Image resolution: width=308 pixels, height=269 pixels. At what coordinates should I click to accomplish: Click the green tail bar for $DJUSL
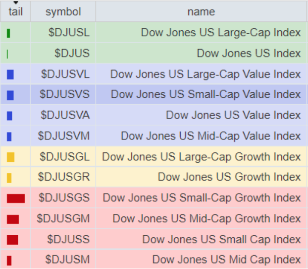point(8,33)
